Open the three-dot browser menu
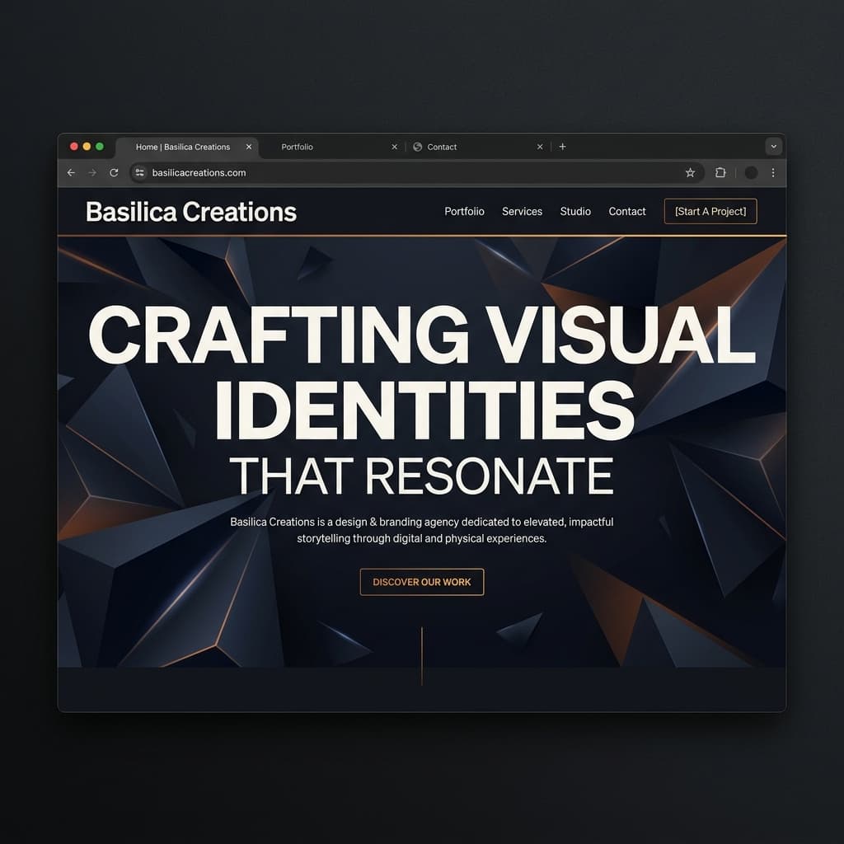 tap(772, 173)
